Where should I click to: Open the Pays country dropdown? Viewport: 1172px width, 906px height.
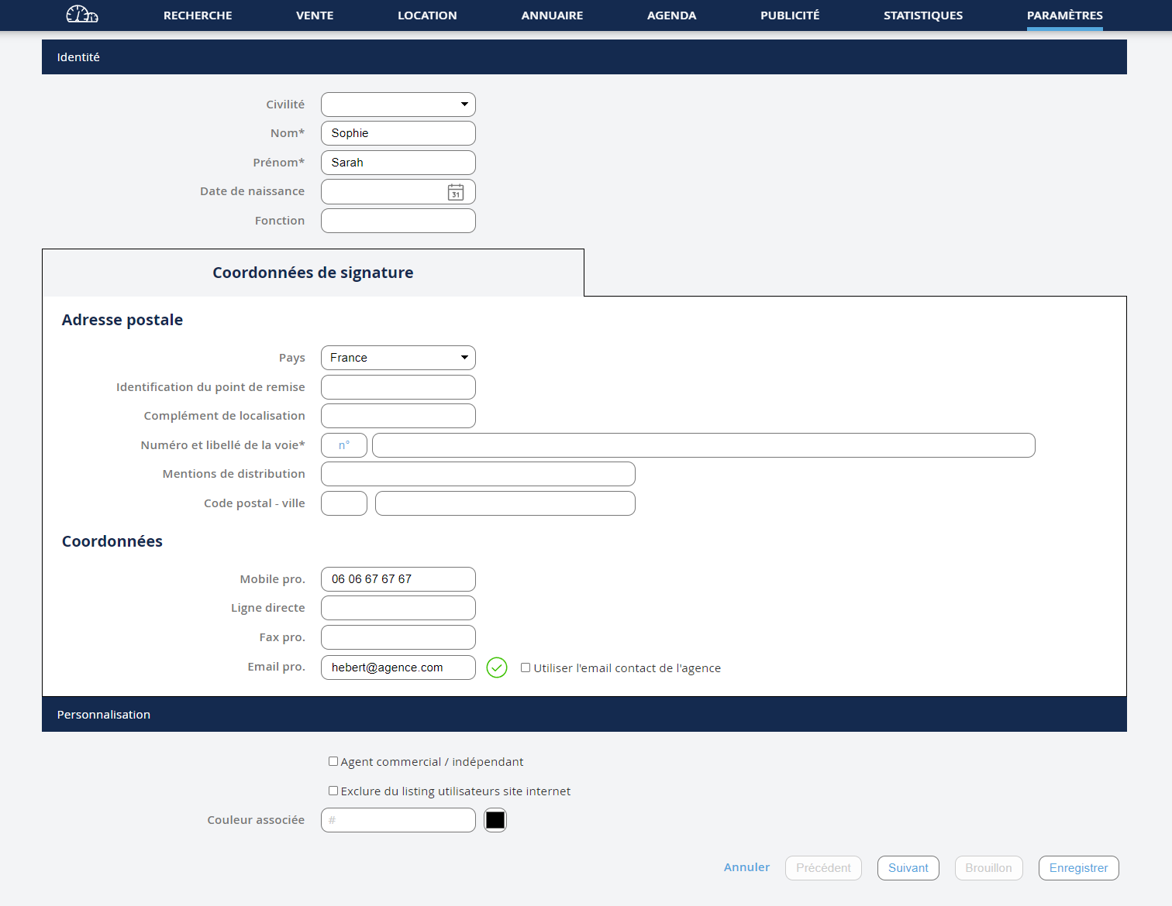point(398,358)
